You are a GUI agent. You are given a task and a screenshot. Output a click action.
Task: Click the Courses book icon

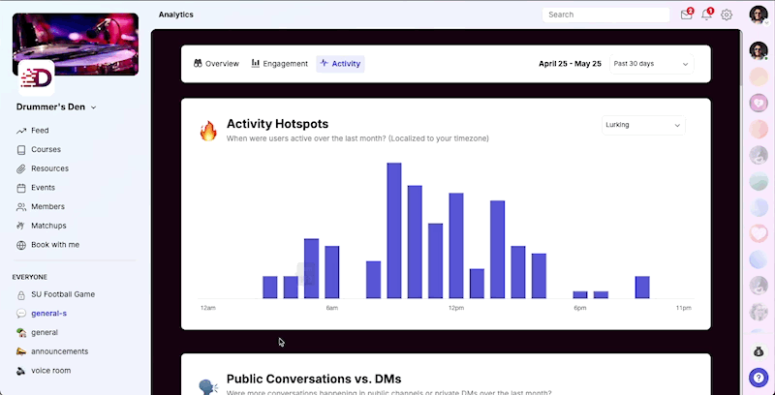(20, 150)
